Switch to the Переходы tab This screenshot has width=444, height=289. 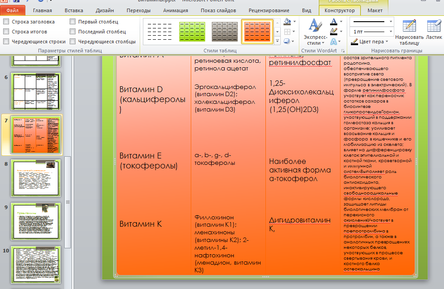(138, 10)
